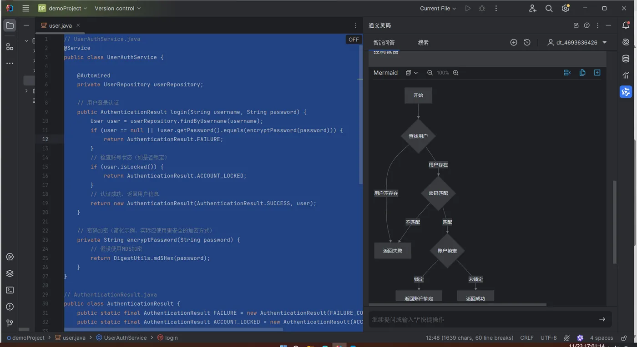Open the layered stack tool window icon
The height and width of the screenshot is (347, 637).
pyautogui.click(x=10, y=273)
